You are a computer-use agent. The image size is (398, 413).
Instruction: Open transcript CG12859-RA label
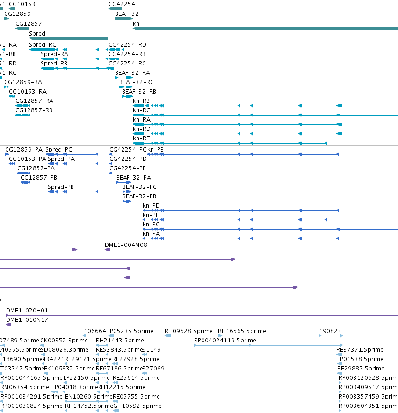coord(23,82)
